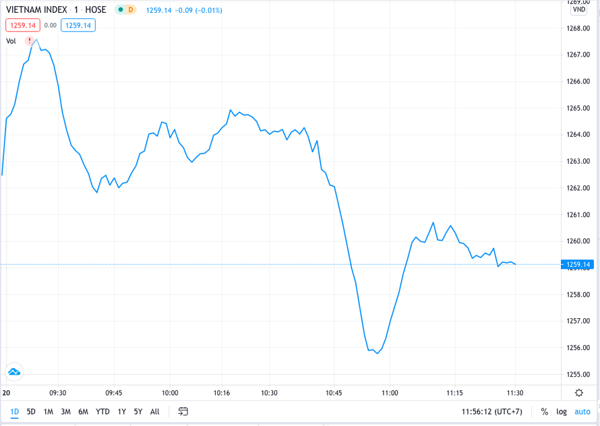
Task: Select the 1Y date range
Action: 121,411
